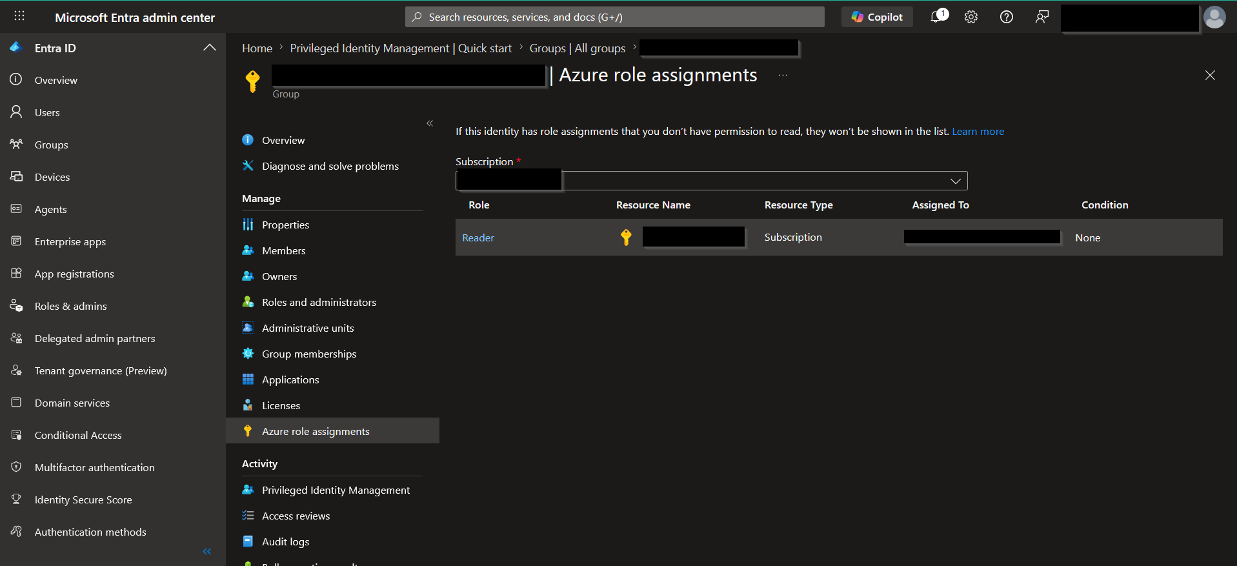This screenshot has height=566, width=1237.
Task: Click the Properties icon
Action: (x=248, y=225)
